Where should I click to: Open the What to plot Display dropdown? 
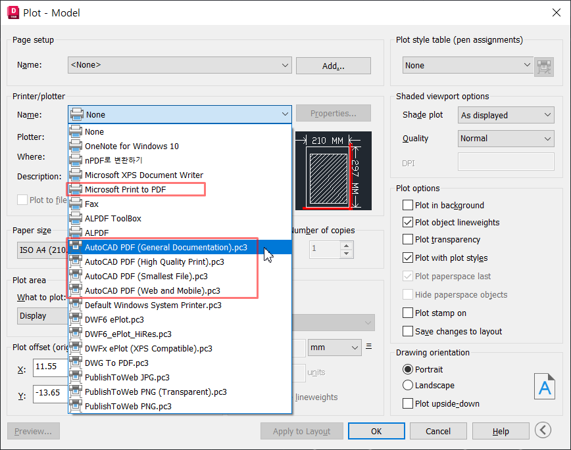click(43, 316)
